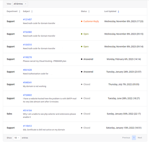149x143 pixels.
Task: Click date Saturday, January 15th, 2022 (18:51)
Action: tap(124, 128)
